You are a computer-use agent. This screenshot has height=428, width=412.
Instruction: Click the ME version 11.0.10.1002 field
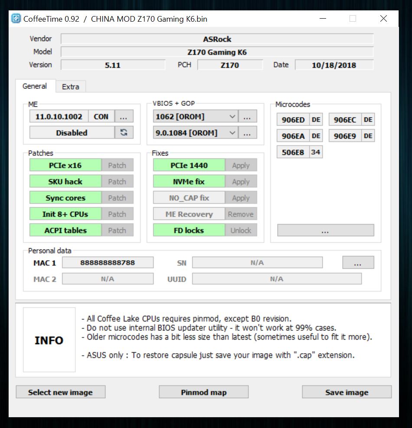(59, 116)
